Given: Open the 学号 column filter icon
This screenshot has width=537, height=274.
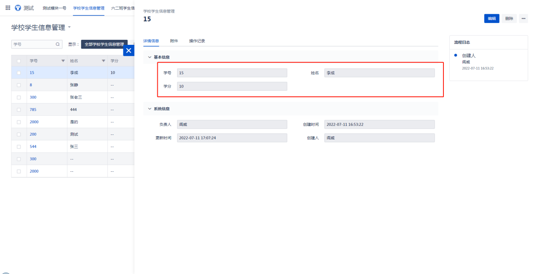Looking at the screenshot, I should 63,61.
